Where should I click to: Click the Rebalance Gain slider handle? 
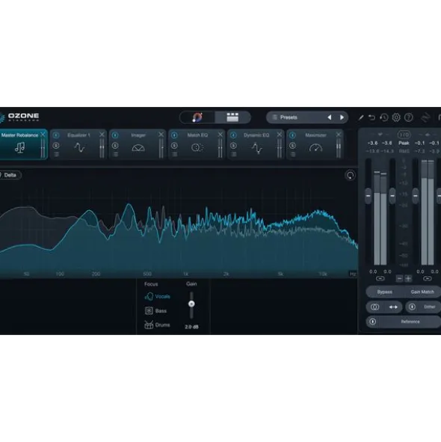click(x=191, y=304)
